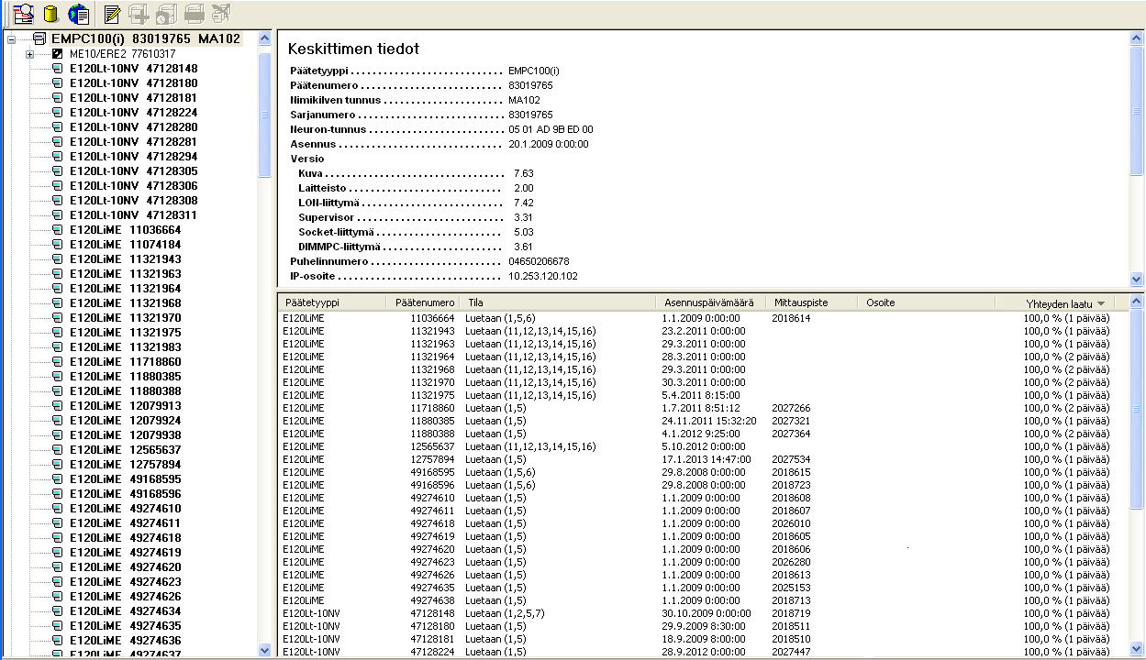Viewport: 1146px width, 660px height.
Task: Click the meter icon beside E120LiME 11718860
Action: tap(57, 362)
